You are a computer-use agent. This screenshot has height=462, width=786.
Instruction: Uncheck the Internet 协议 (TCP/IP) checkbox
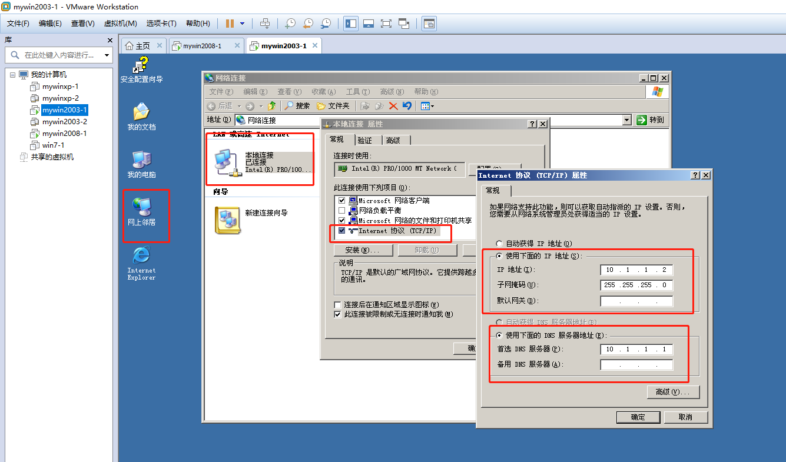[341, 231]
